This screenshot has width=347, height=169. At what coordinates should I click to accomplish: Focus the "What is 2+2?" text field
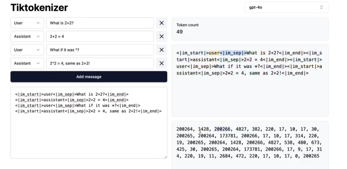click(x=99, y=23)
